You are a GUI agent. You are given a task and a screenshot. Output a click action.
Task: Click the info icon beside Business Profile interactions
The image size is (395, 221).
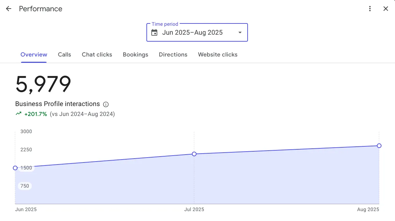tap(106, 104)
